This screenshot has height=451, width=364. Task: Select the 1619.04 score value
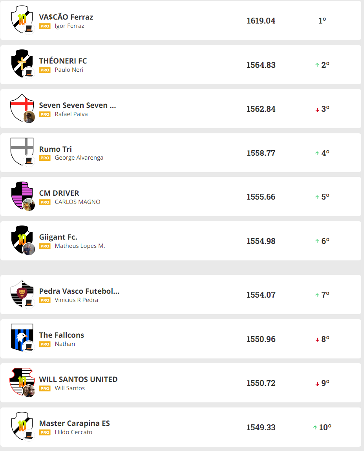coord(261,21)
